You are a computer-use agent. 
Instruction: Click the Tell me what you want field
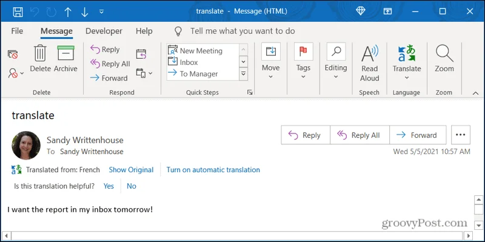click(x=242, y=31)
